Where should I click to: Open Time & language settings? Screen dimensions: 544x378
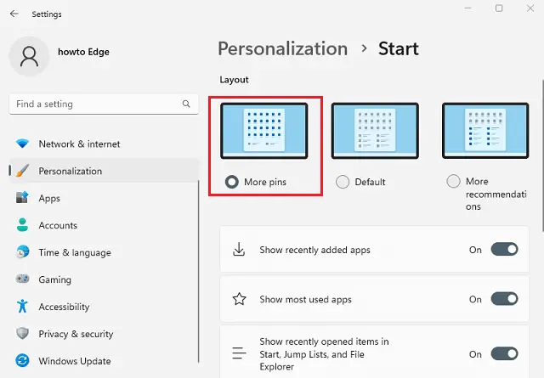tap(104, 252)
